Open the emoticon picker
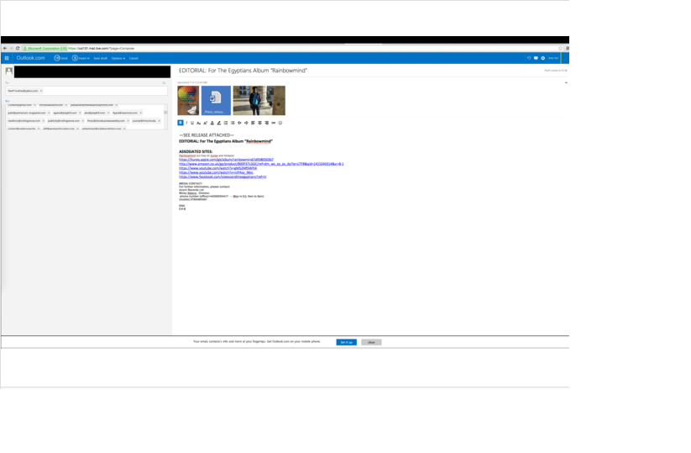The height and width of the screenshot is (453, 691). [280, 123]
